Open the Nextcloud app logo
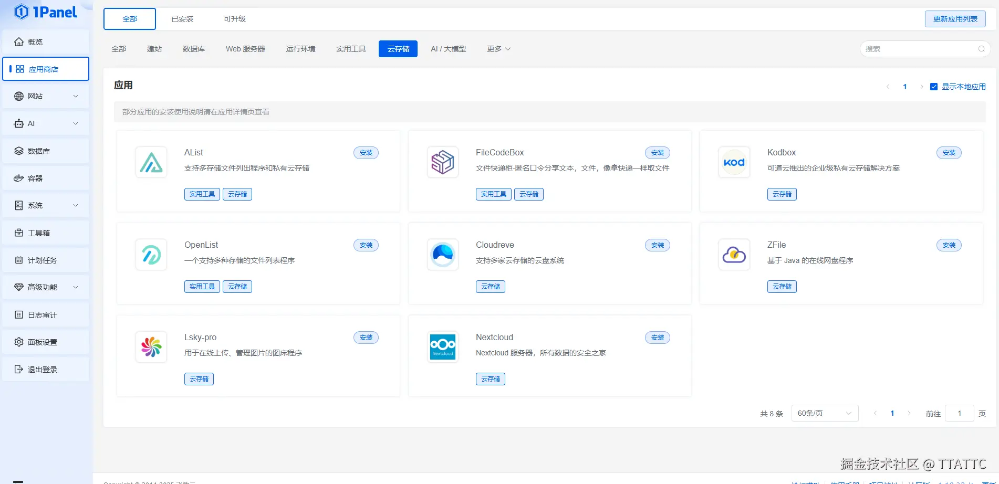The image size is (999, 484). pyautogui.click(x=443, y=347)
